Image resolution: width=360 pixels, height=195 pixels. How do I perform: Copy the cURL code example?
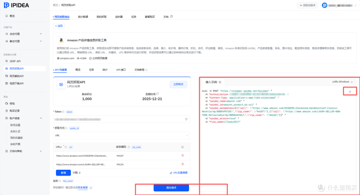tap(350, 92)
